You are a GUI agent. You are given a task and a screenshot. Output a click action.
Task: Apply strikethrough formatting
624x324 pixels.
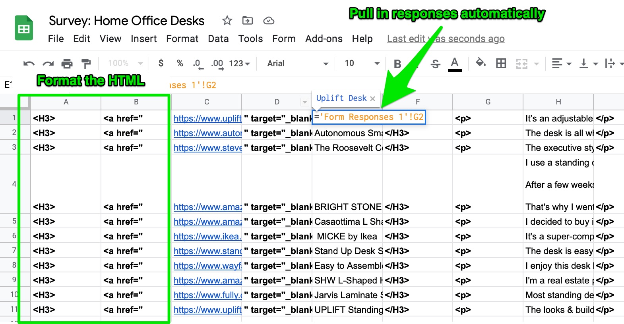pos(436,64)
